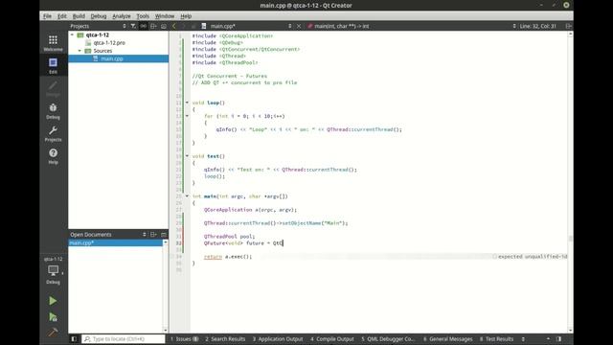Split the Projects side panel
Screen dimensions: 613x345
pyautogui.click(x=153, y=26)
